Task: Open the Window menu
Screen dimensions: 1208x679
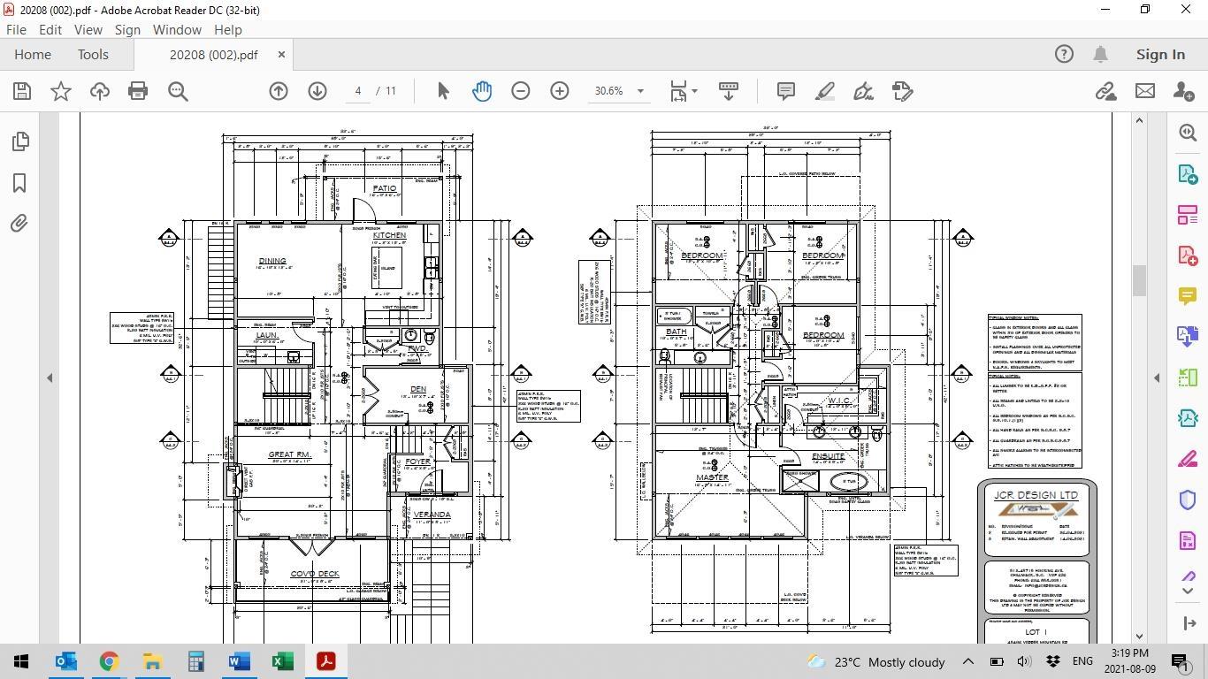Action: [x=177, y=29]
